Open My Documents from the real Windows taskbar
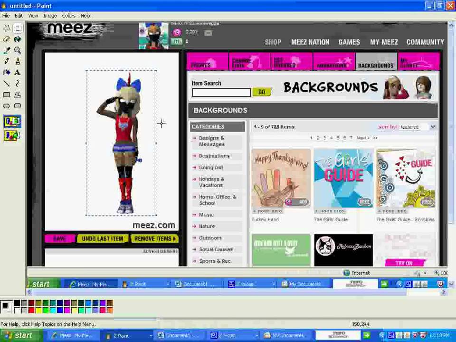Image resolution: width=456 pixels, height=342 pixels. [285, 336]
